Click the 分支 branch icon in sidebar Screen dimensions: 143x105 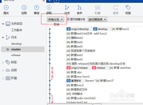(8, 37)
